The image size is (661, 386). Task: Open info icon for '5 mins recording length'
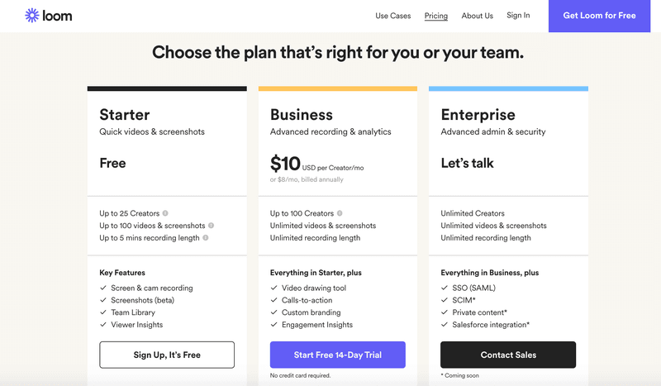pyautogui.click(x=205, y=237)
